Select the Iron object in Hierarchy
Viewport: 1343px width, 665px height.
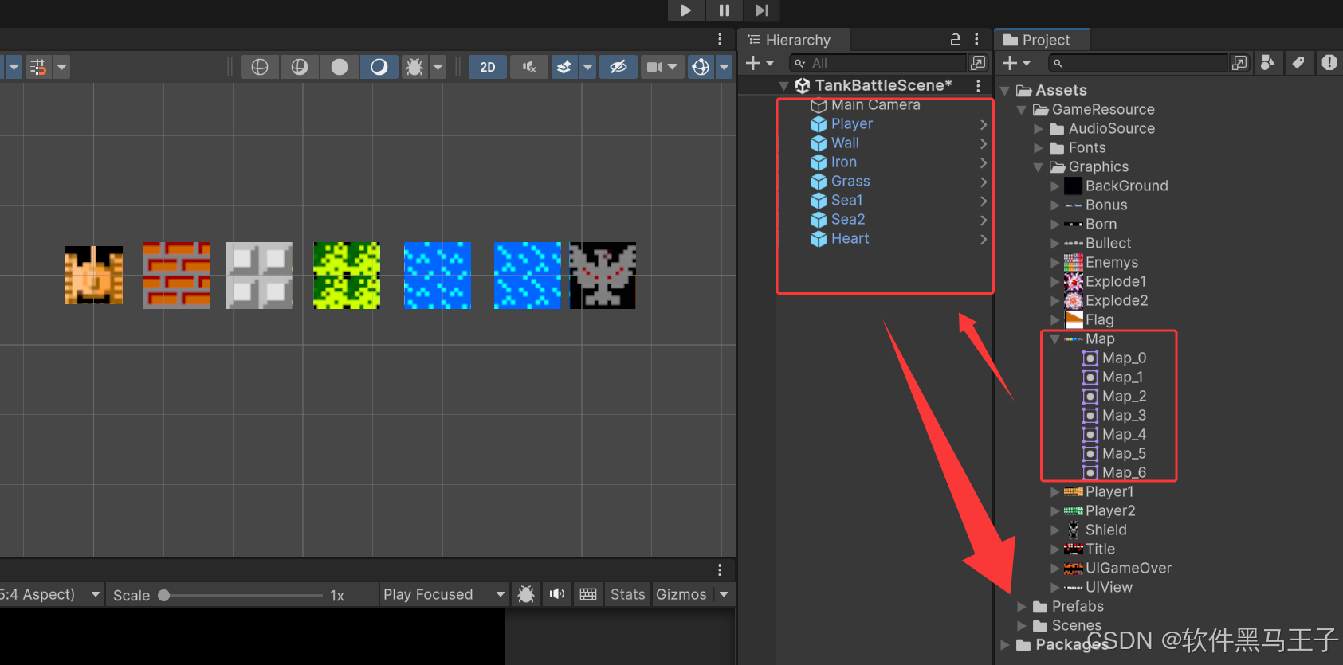tap(843, 162)
